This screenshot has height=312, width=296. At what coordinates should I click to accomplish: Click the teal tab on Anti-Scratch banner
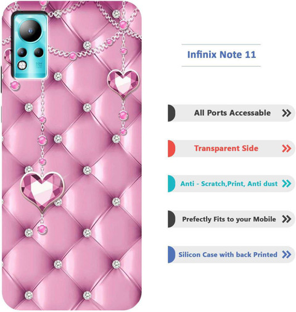(x=171, y=184)
